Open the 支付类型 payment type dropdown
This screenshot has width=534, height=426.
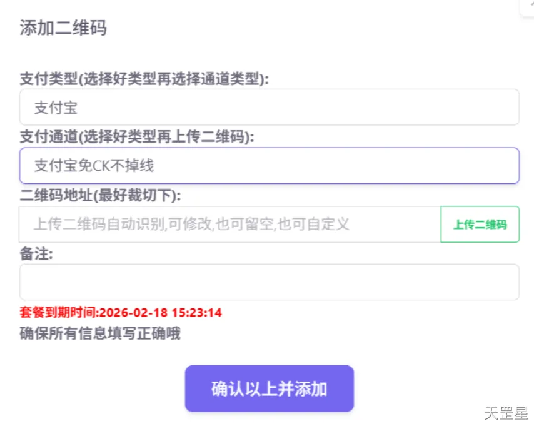[x=269, y=108]
